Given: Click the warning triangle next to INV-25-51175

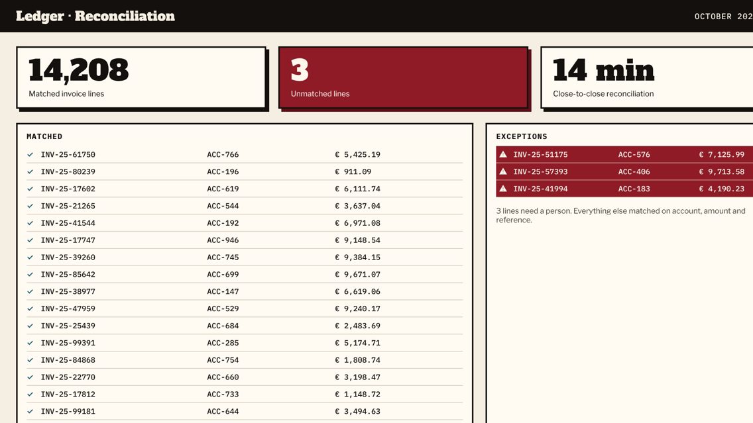Looking at the screenshot, I should point(503,154).
